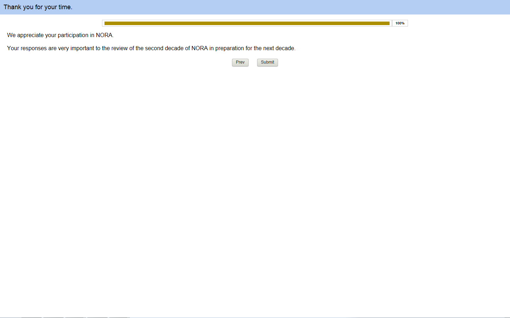Go back with the Prev button
The width and height of the screenshot is (510, 318).
tap(240, 63)
